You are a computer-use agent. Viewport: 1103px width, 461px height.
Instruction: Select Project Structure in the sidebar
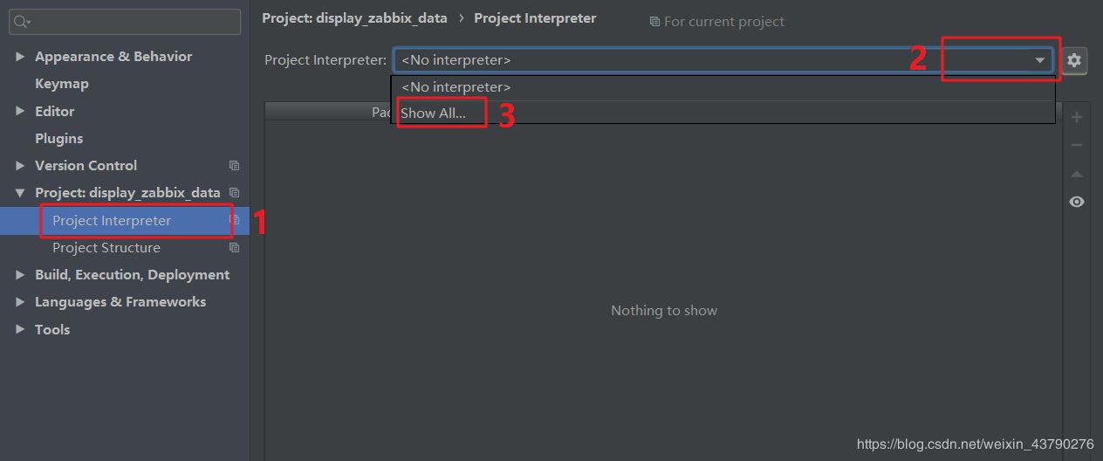pos(106,248)
